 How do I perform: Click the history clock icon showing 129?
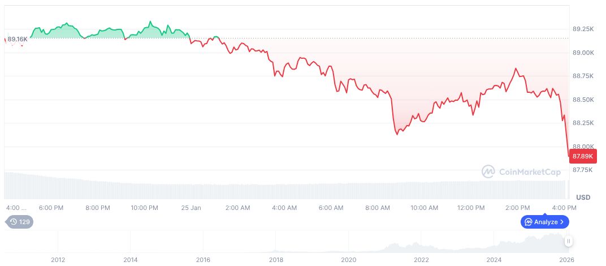tap(20, 222)
